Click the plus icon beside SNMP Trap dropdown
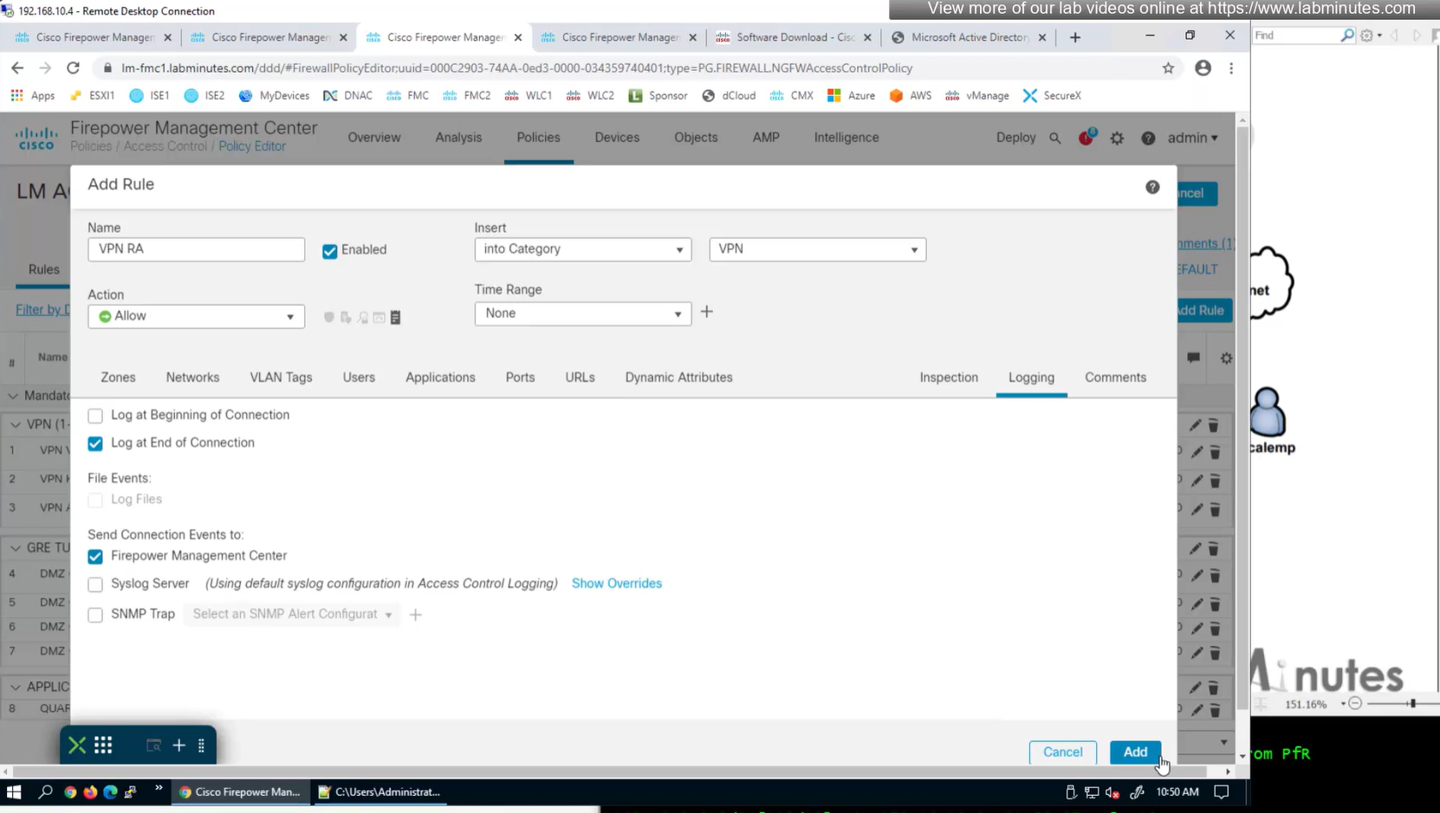The image size is (1440, 813). (416, 615)
